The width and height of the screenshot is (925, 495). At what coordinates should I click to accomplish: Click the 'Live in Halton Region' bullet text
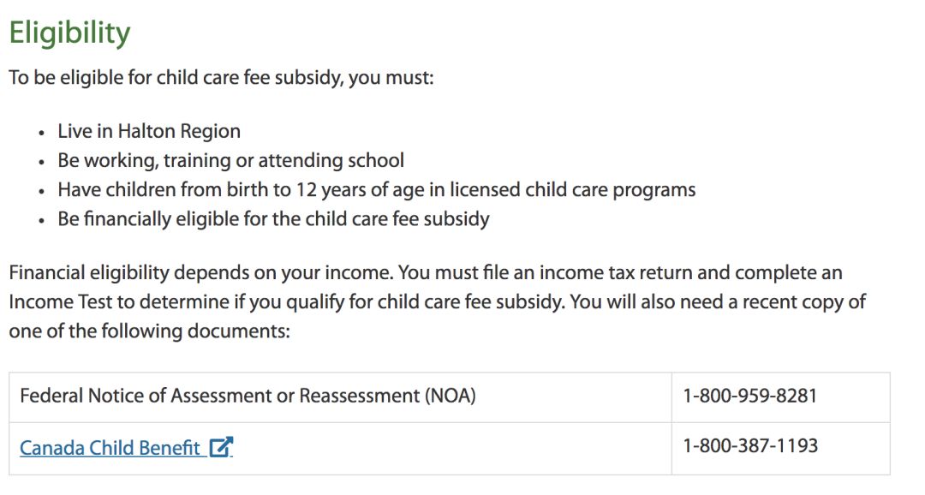coord(149,131)
